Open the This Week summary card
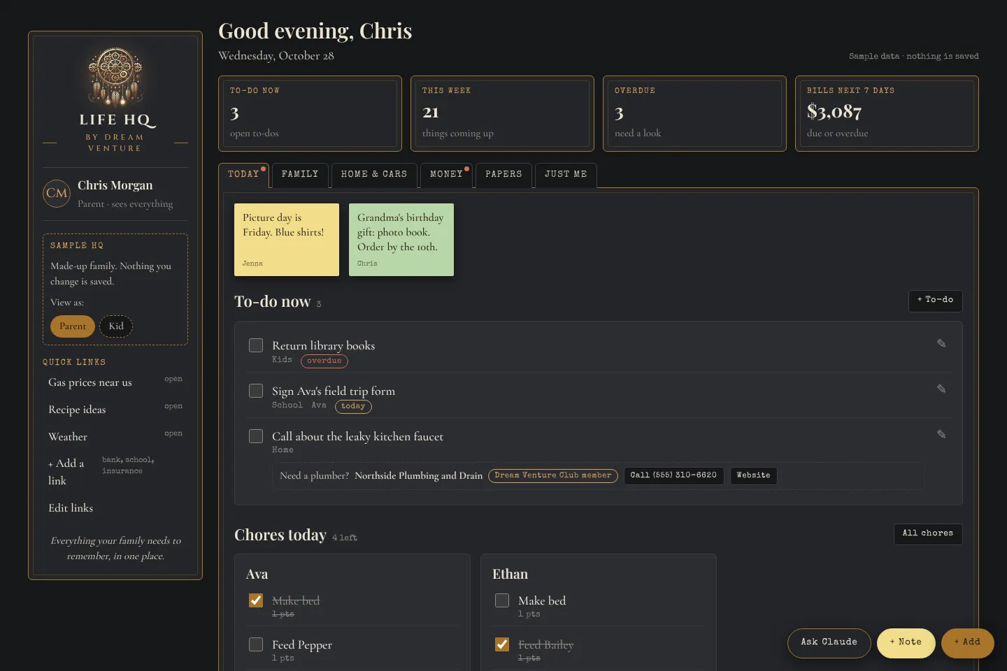Viewport: 1007px width, 671px height. (x=502, y=113)
